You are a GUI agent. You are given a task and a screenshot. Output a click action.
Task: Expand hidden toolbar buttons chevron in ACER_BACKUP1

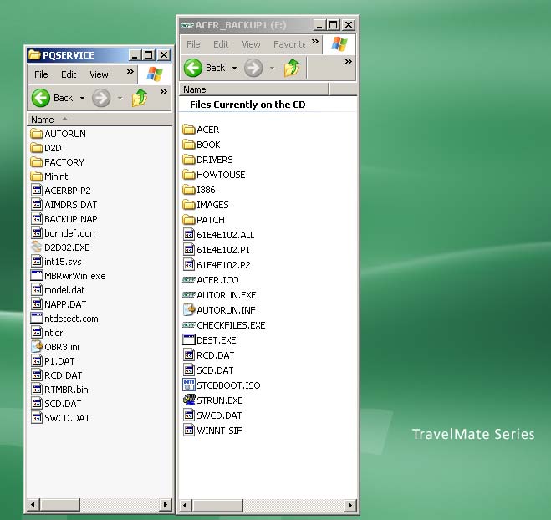[348, 62]
